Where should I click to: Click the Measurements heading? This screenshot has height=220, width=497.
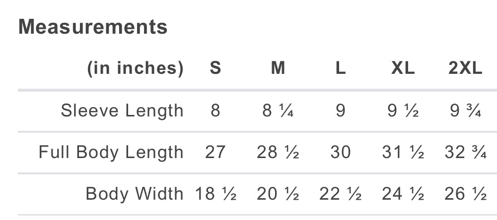point(93,27)
